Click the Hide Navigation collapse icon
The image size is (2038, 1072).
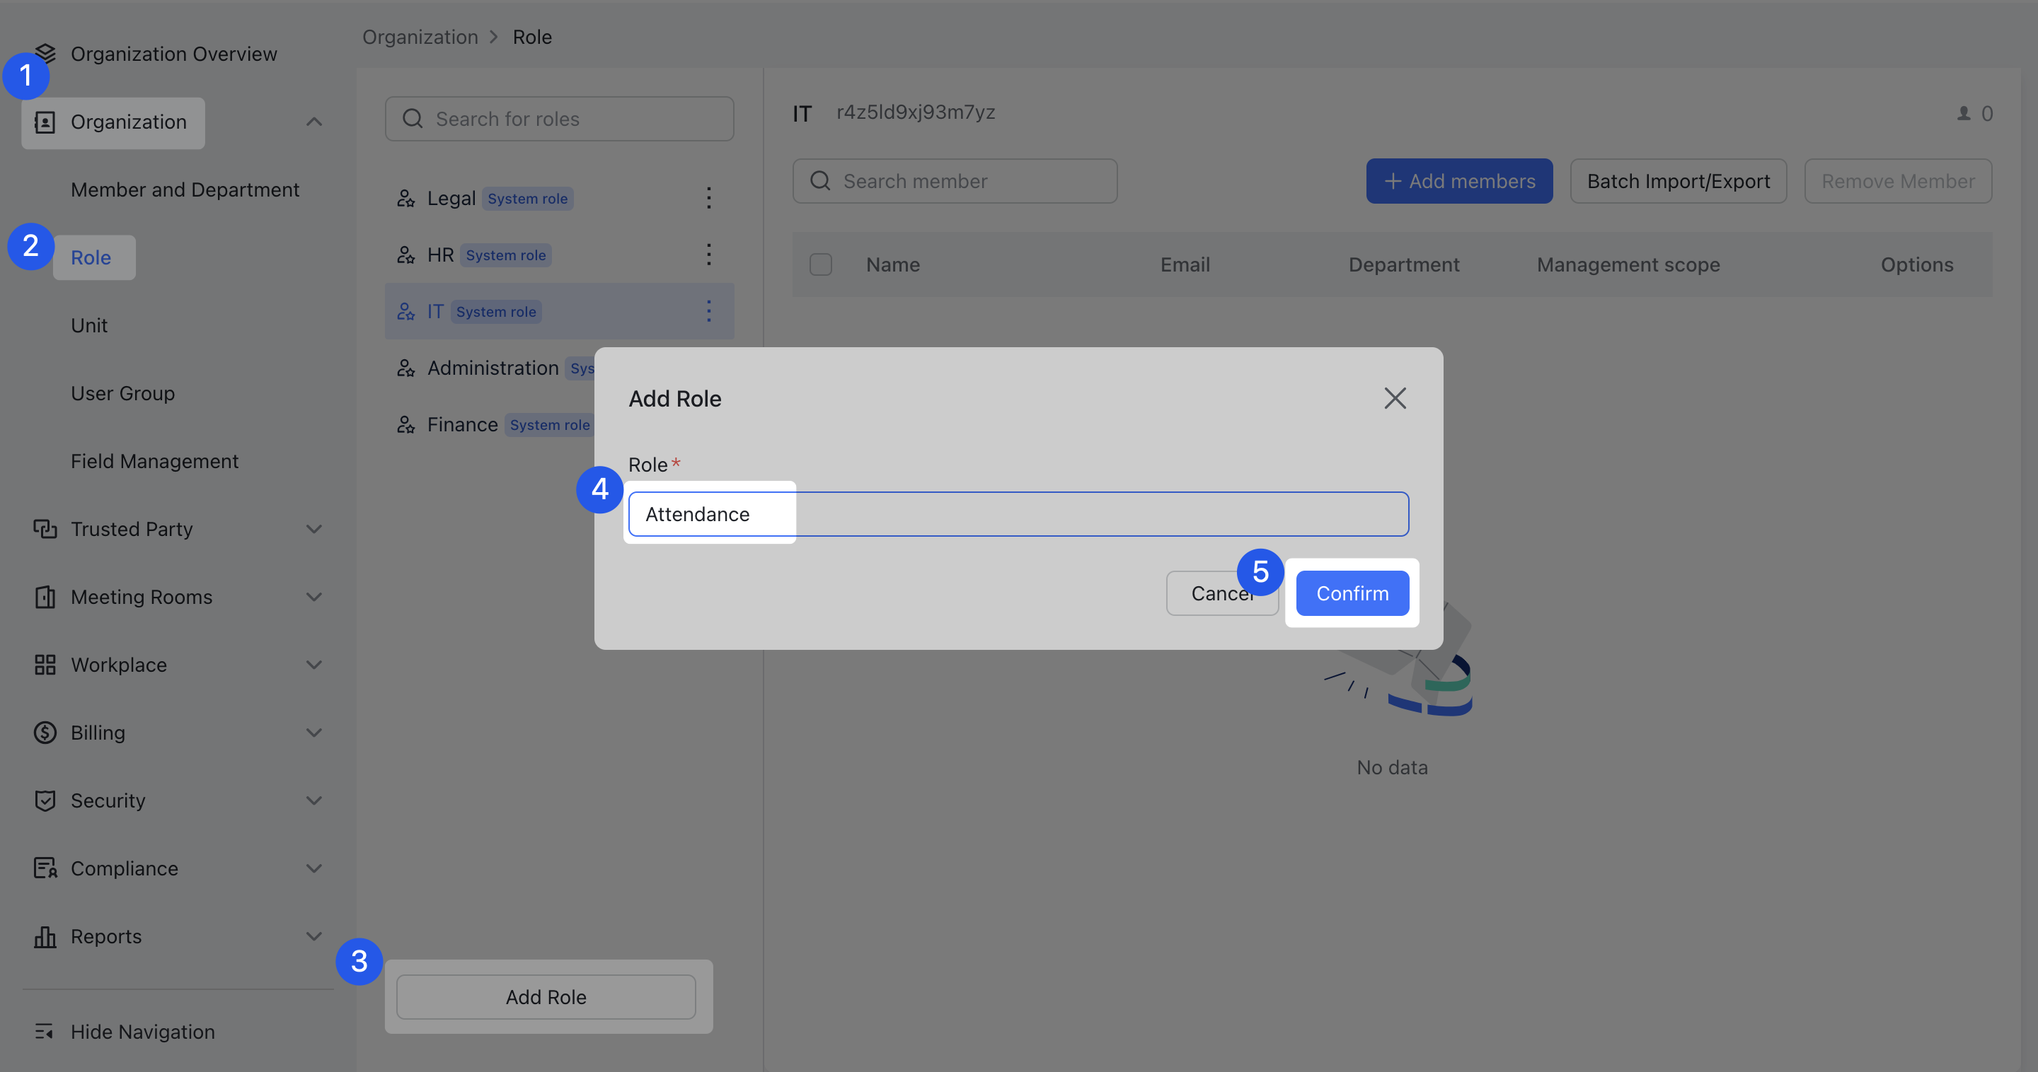coord(45,1032)
